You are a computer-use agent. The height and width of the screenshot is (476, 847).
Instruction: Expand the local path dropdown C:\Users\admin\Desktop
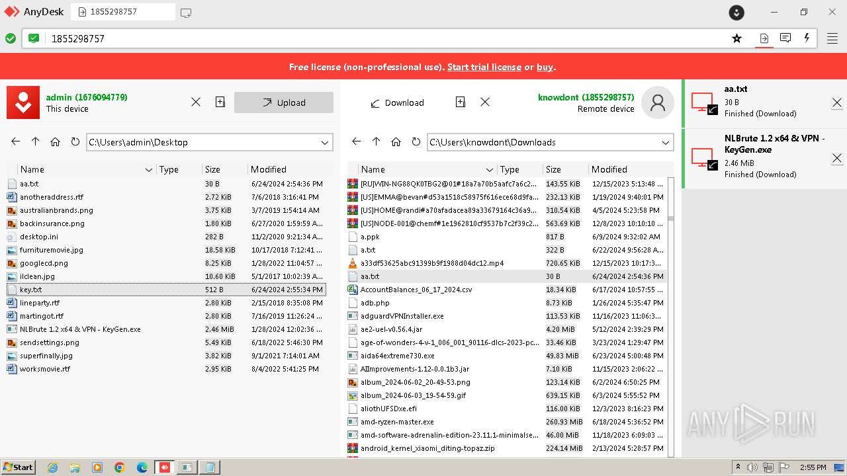[x=325, y=142]
